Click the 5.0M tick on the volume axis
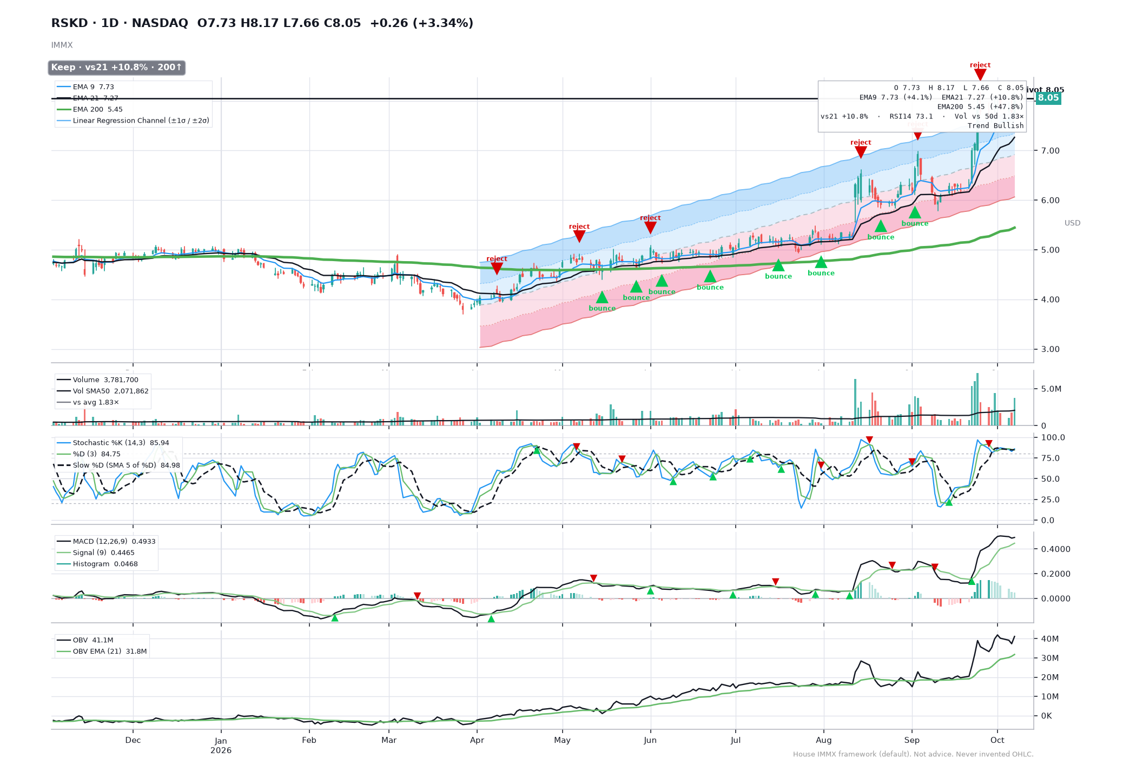The width and height of the screenshot is (1136, 772). [x=1051, y=389]
